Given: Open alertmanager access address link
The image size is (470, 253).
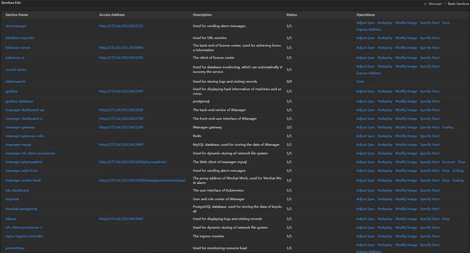Looking at the screenshot, I should 121,26.
